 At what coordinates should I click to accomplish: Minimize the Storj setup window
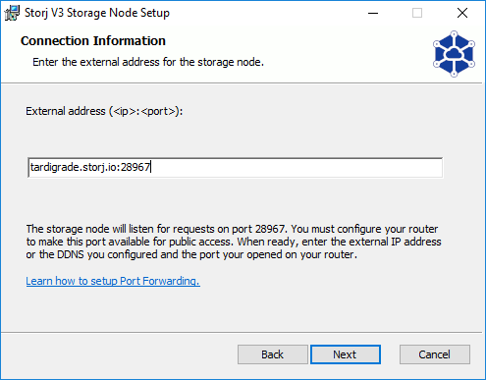373,13
